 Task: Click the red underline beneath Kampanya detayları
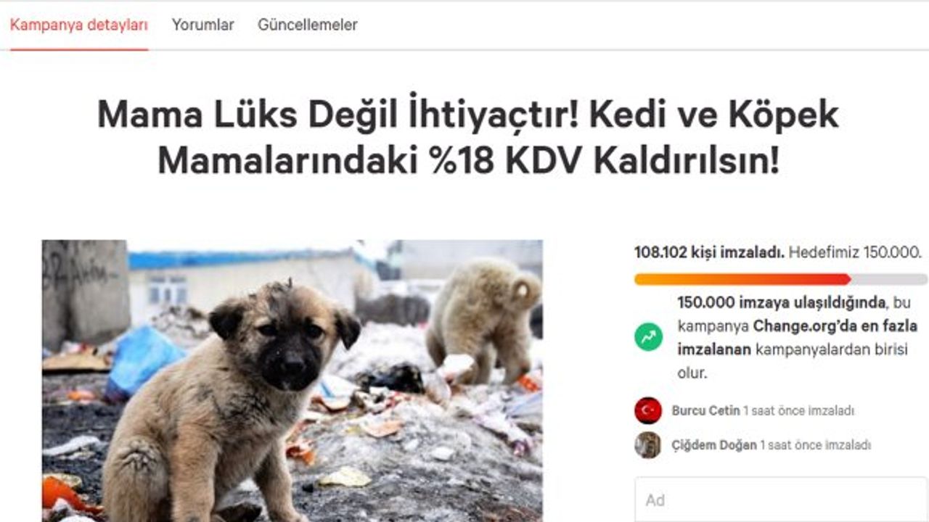click(x=79, y=49)
